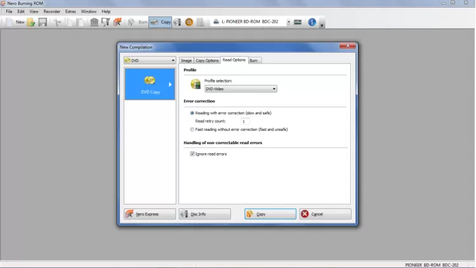
Task: Click the Cut scissors icon
Action: (56, 22)
